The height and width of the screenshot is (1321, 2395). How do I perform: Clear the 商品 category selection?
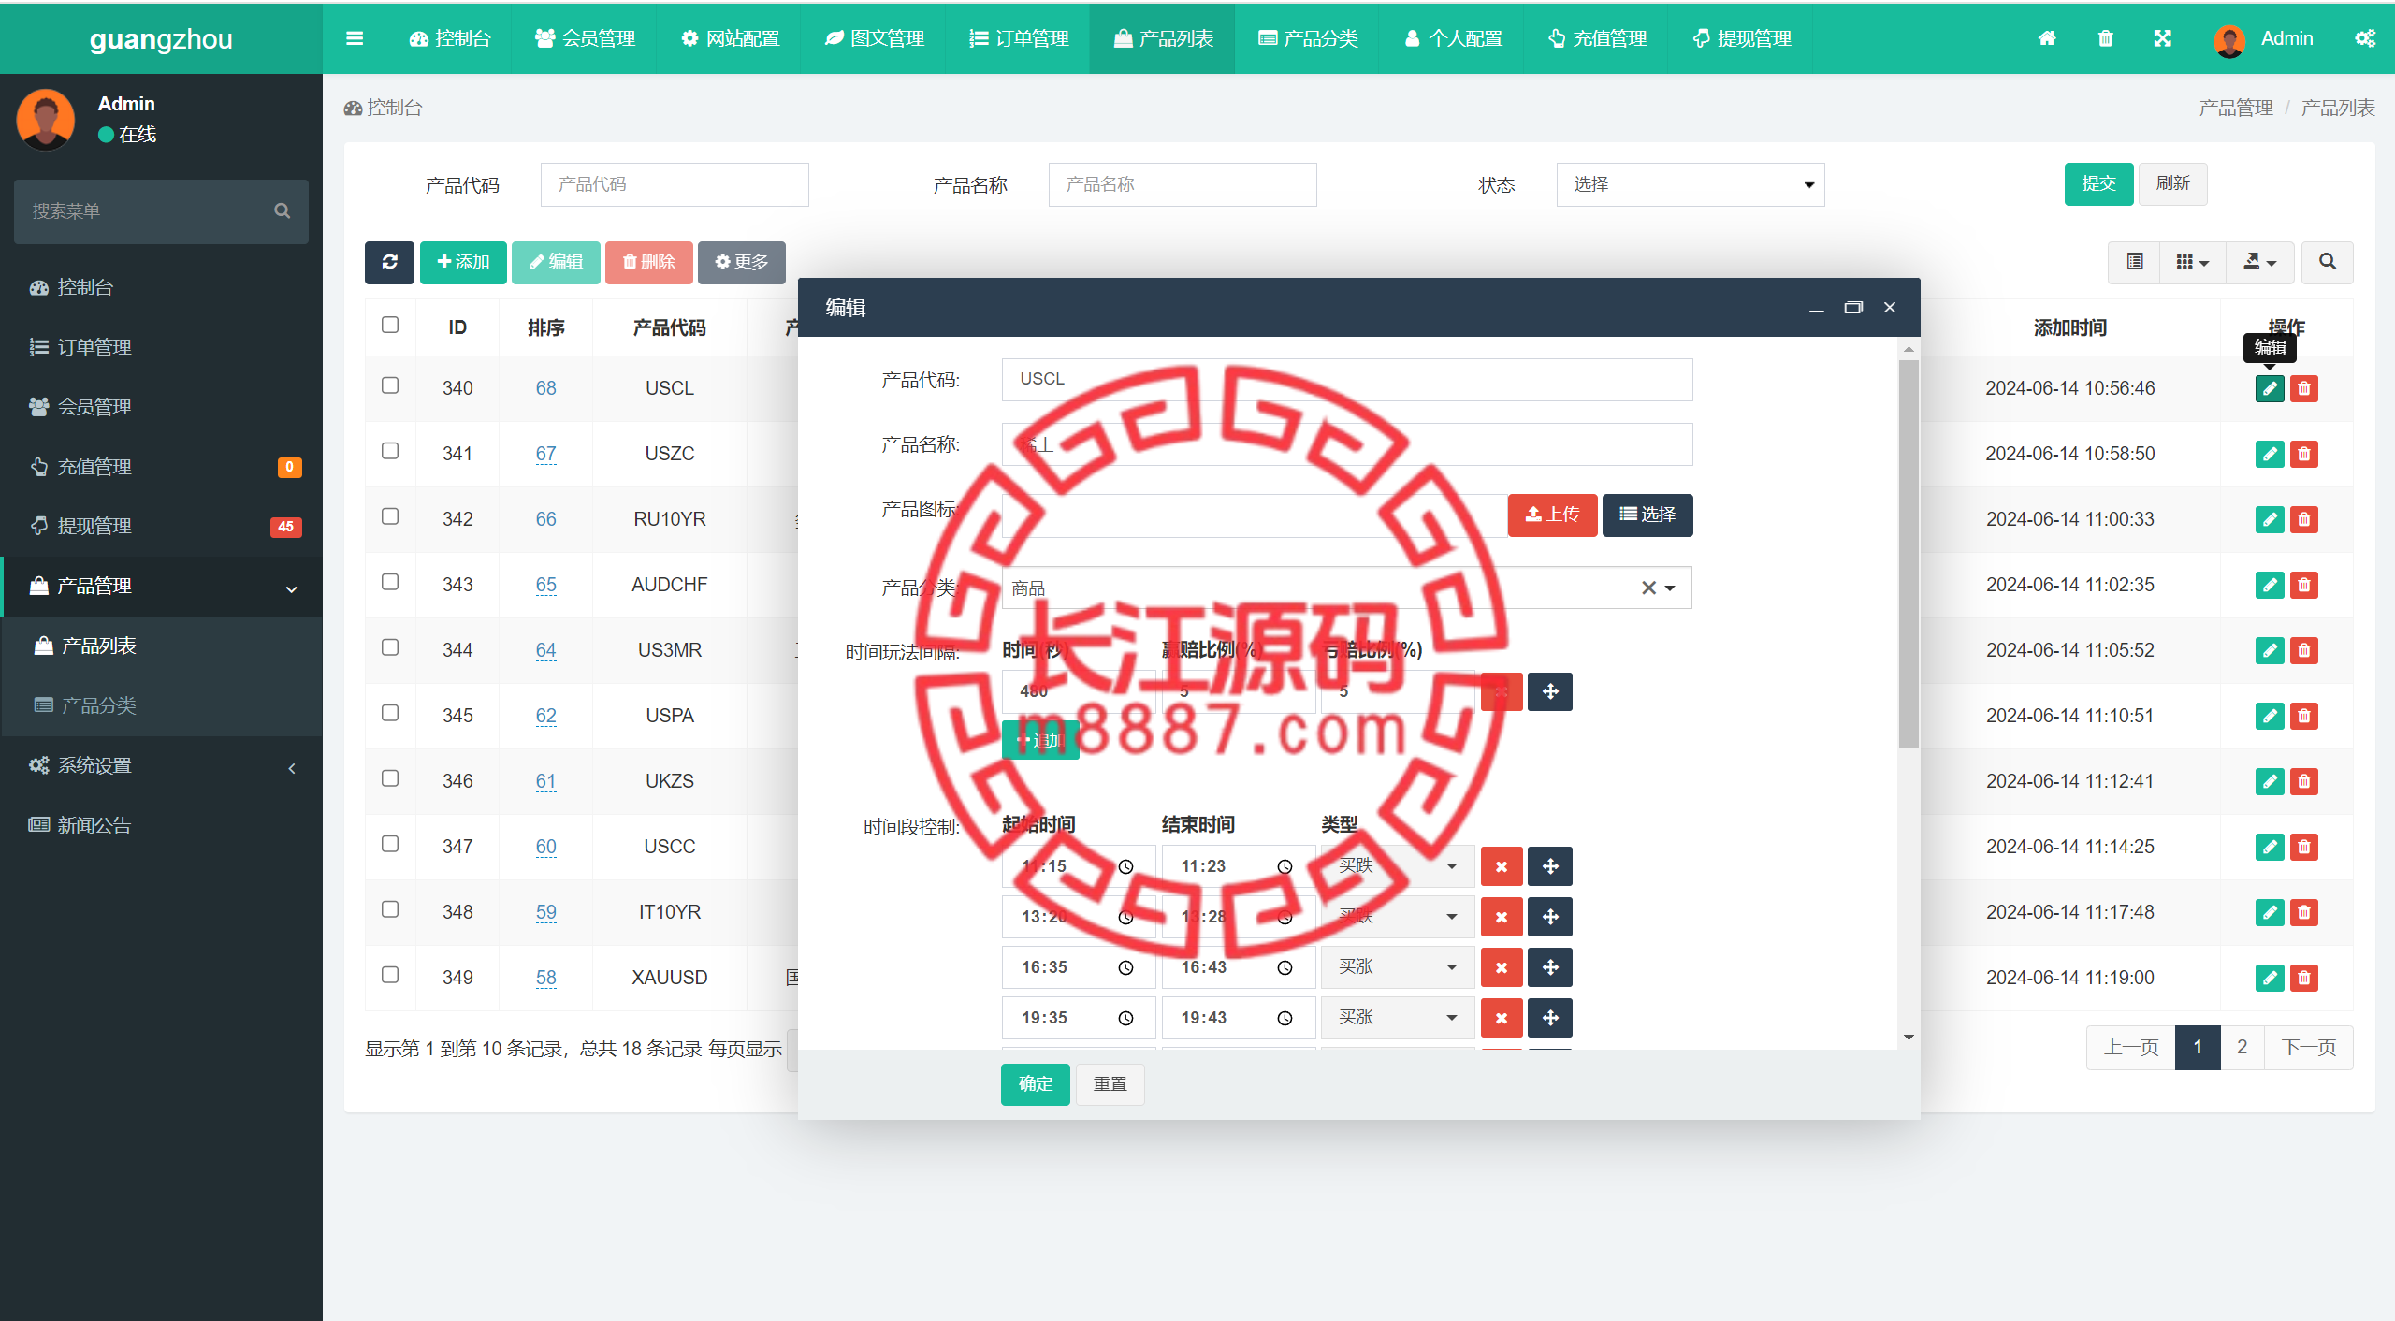click(1648, 588)
